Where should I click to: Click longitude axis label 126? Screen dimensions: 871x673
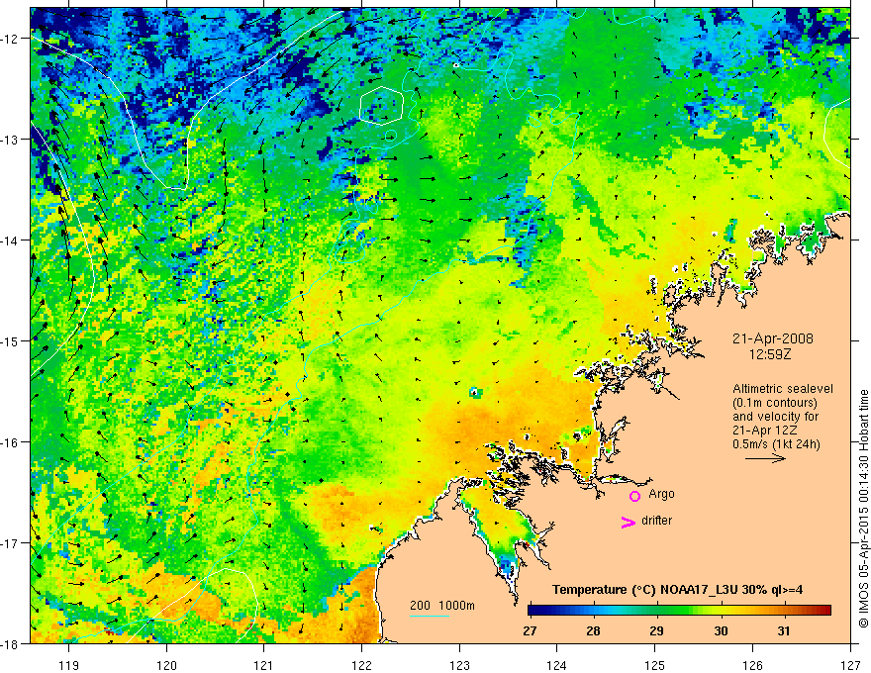click(x=752, y=665)
